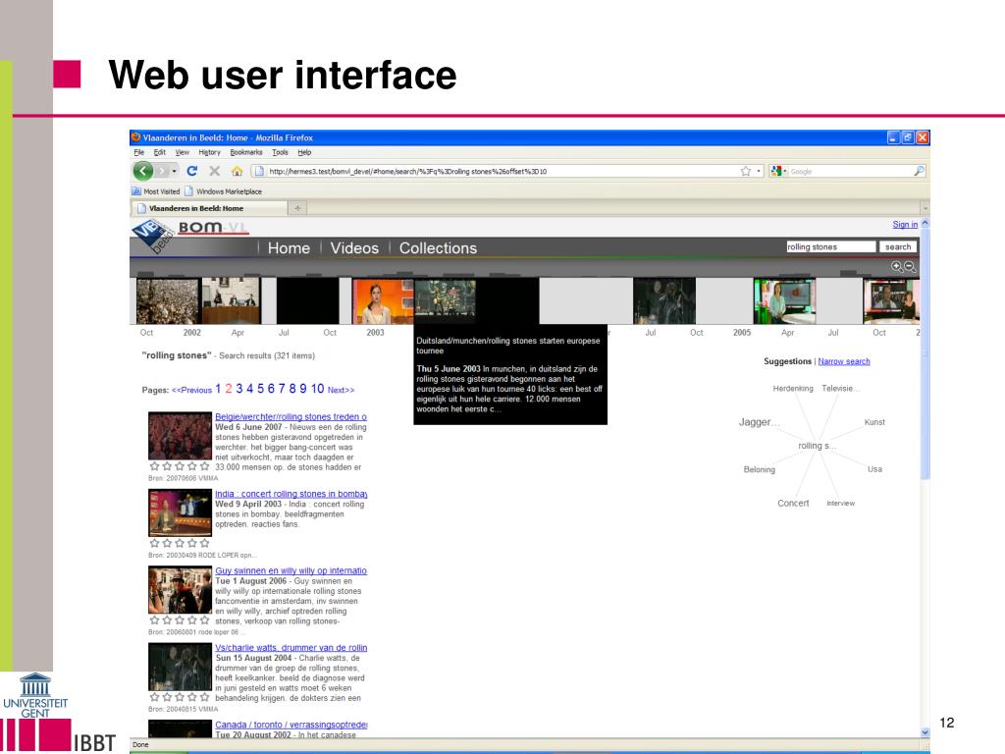This screenshot has width=1005, height=754.
Task: Open the Bookmarks menu
Action: (246, 152)
